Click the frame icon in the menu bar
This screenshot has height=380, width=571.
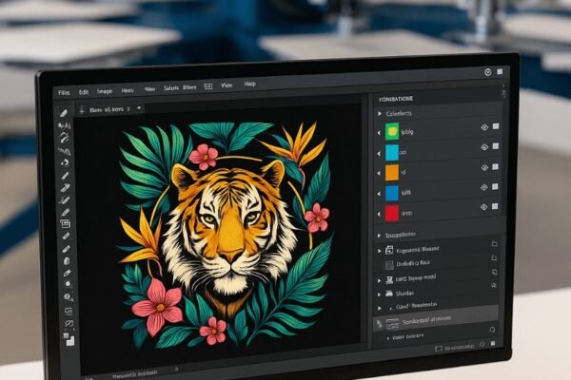(x=207, y=86)
